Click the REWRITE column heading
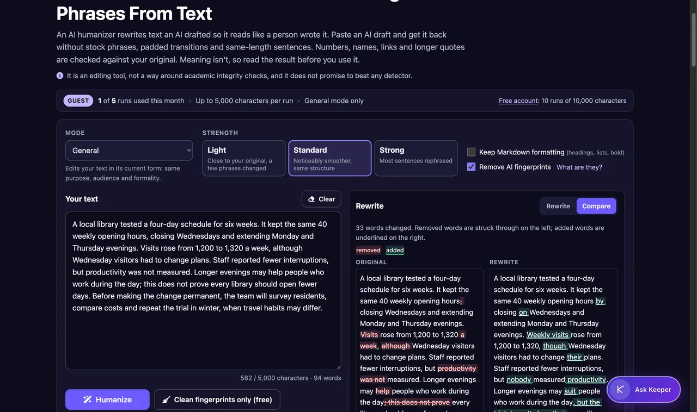This screenshot has width=697, height=412. point(504,262)
